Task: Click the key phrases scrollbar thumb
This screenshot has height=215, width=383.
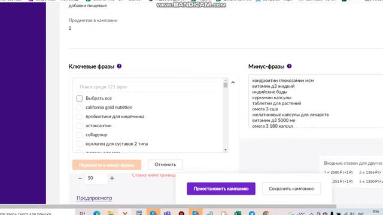Action: tap(226, 85)
